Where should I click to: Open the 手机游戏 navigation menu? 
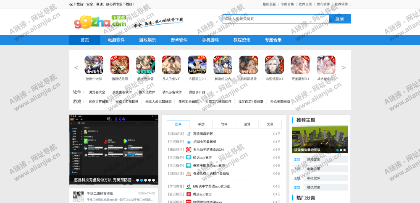coord(210,40)
